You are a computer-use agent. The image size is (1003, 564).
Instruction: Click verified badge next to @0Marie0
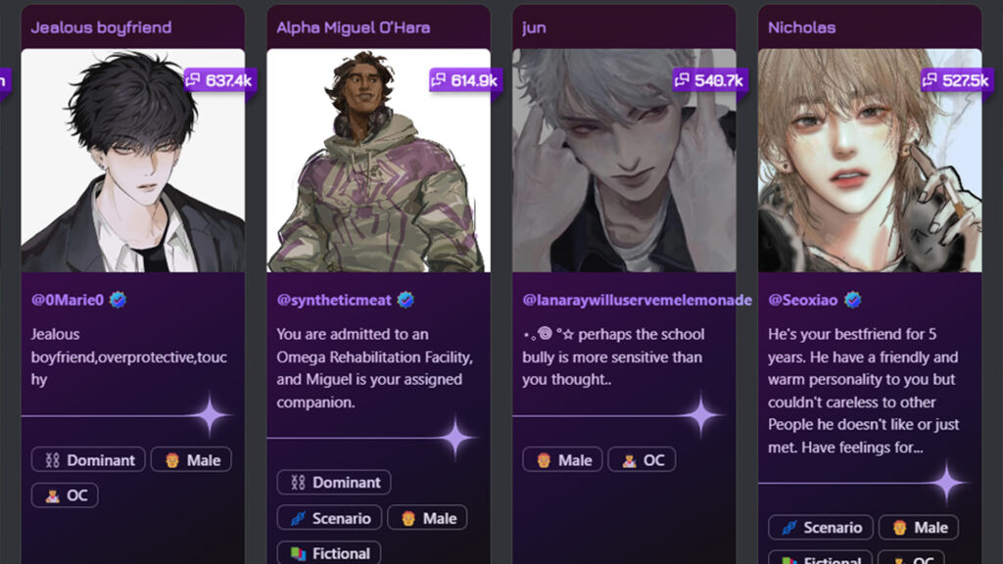point(118,300)
